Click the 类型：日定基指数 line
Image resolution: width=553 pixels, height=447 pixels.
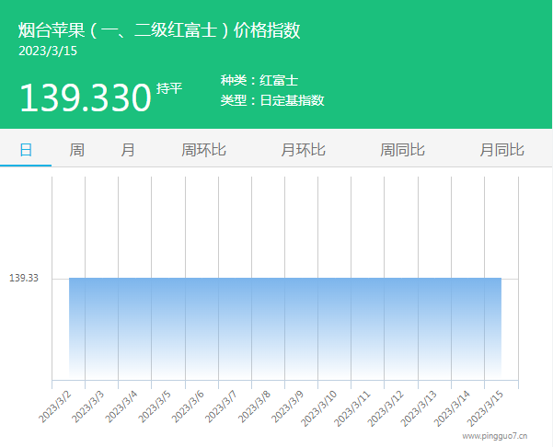click(272, 100)
